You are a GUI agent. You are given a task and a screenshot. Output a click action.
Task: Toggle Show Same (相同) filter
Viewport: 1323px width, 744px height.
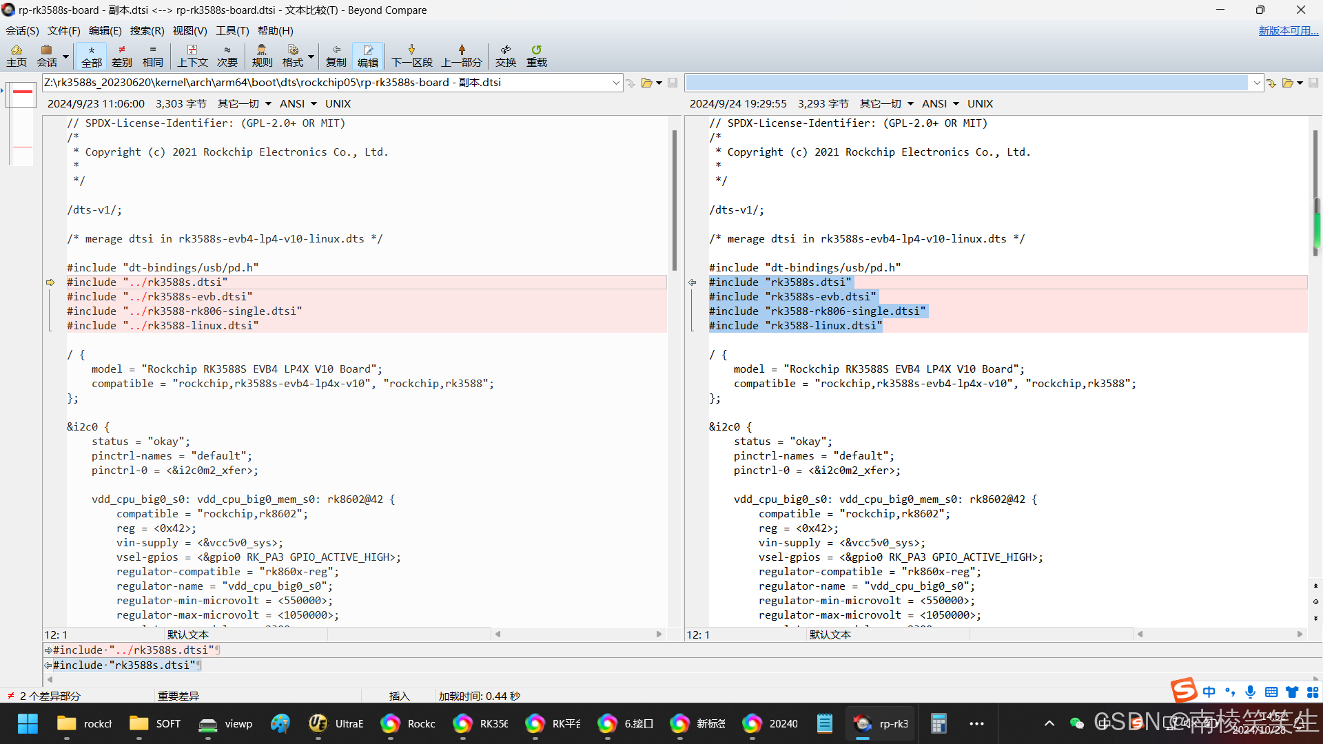pos(152,56)
